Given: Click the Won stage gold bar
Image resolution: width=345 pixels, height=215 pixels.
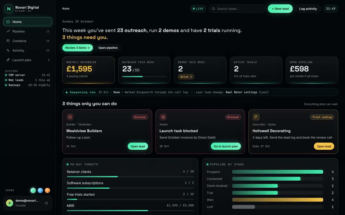Looking at the screenshot, I should pos(278,200).
